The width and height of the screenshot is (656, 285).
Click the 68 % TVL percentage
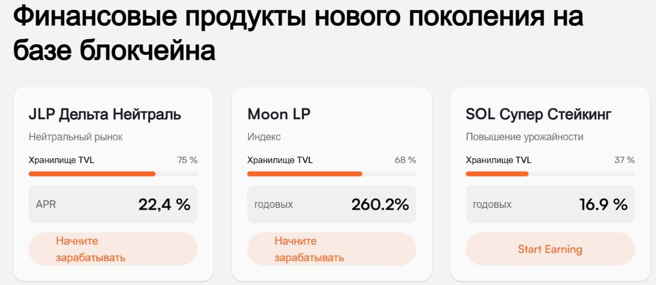tap(405, 159)
